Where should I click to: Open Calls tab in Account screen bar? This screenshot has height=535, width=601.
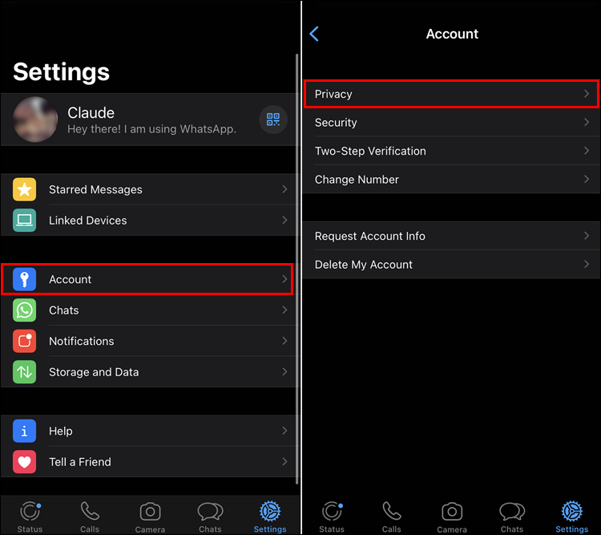pyautogui.click(x=392, y=517)
